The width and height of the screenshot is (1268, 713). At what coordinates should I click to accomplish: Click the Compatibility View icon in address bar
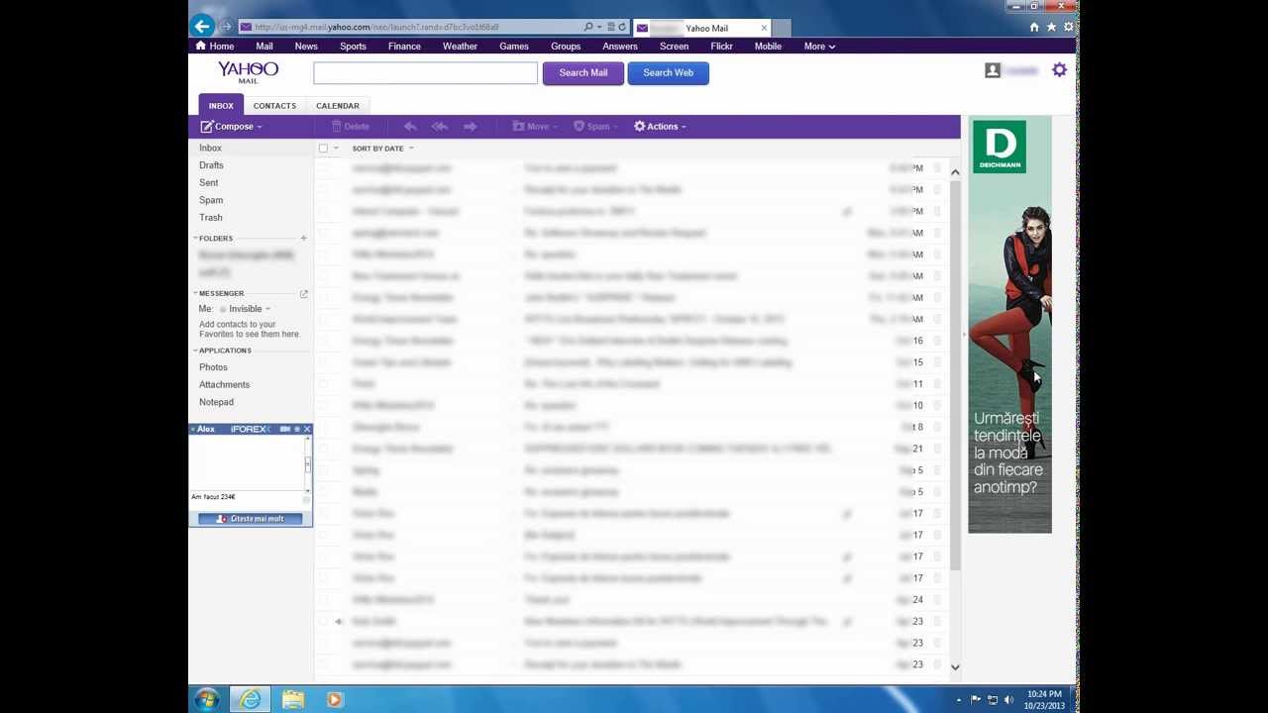point(610,27)
